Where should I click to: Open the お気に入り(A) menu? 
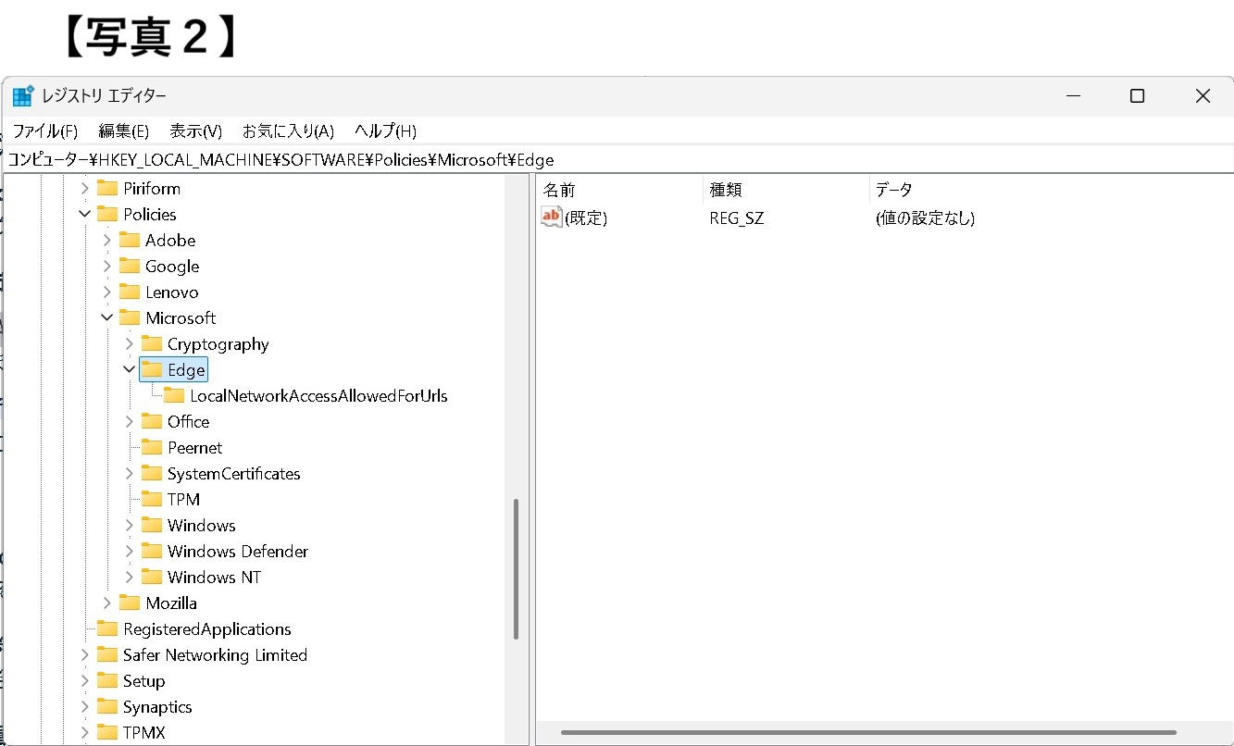coord(288,131)
